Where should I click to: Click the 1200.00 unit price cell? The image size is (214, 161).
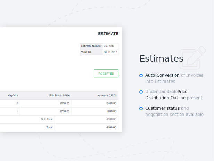(46, 103)
